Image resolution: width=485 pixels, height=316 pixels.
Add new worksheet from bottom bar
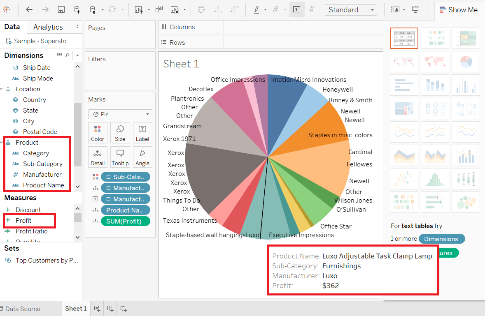97,309
